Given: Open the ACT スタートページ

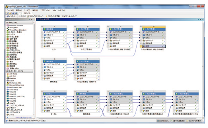Looking at the screenshot, I should [x=69, y=16].
